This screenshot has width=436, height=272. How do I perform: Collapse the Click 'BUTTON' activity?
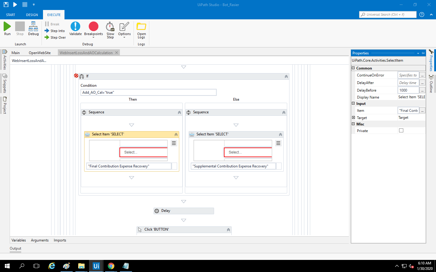[x=228, y=230]
